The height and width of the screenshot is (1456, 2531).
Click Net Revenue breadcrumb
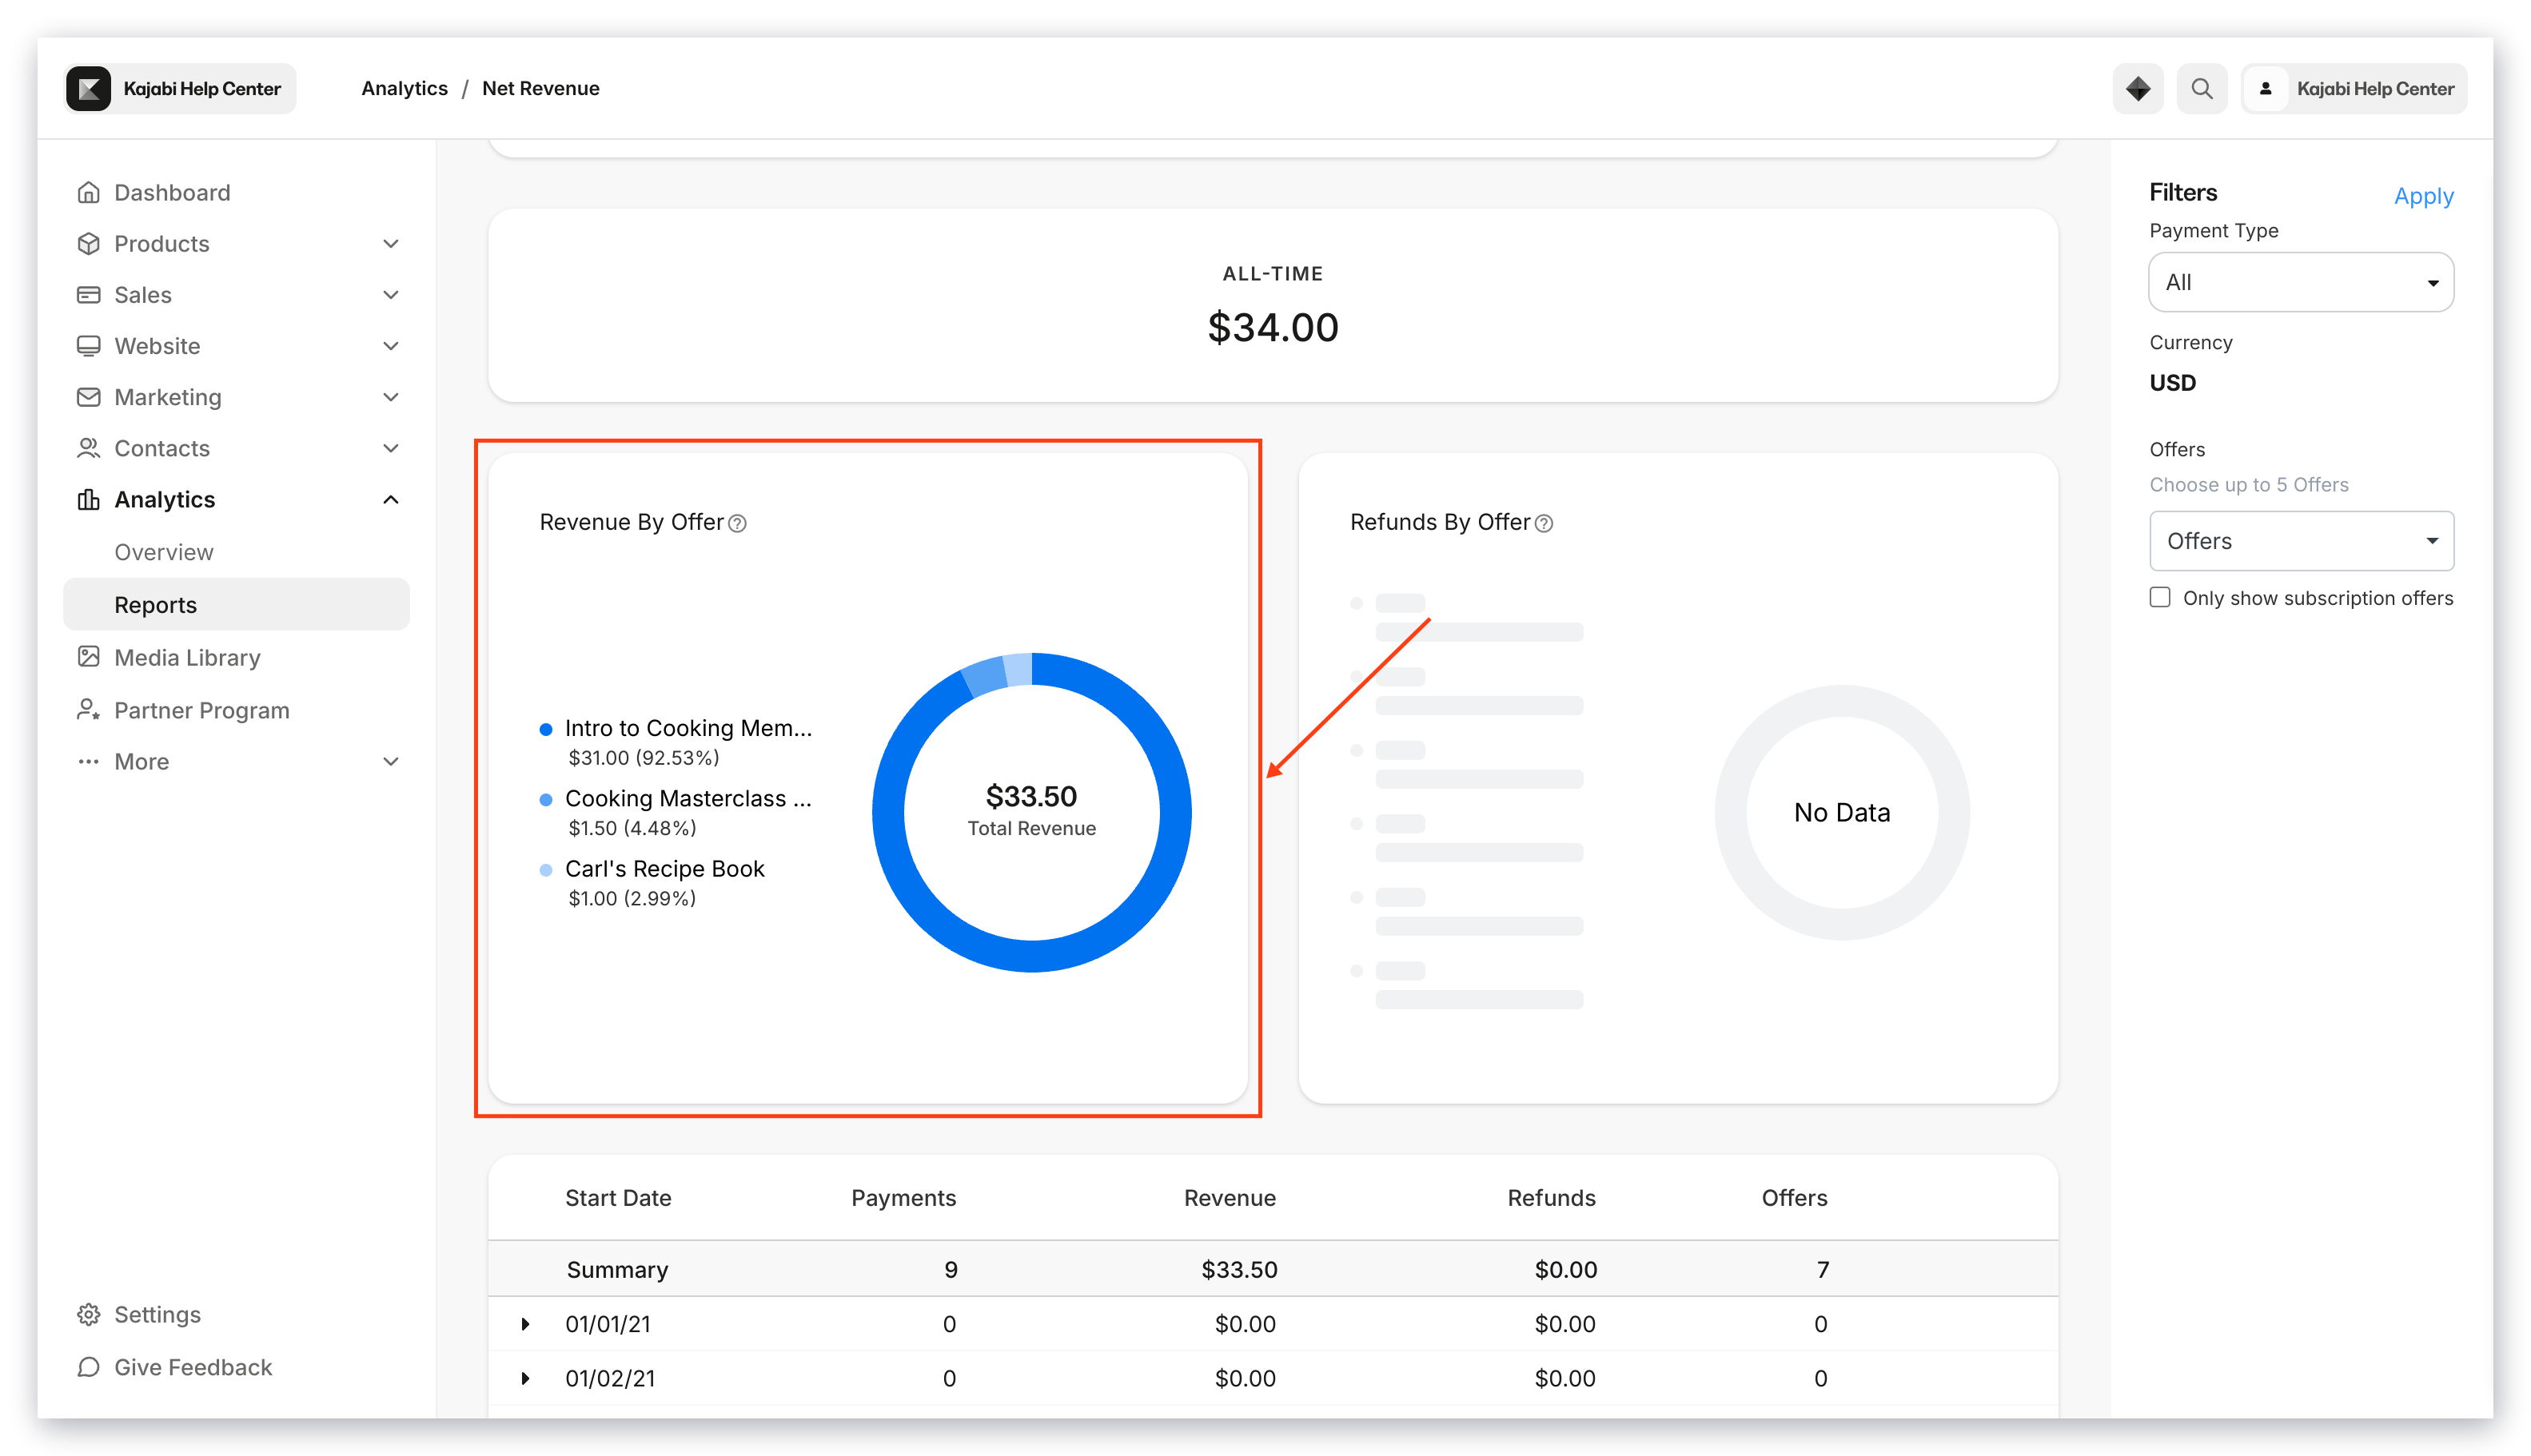(x=540, y=88)
